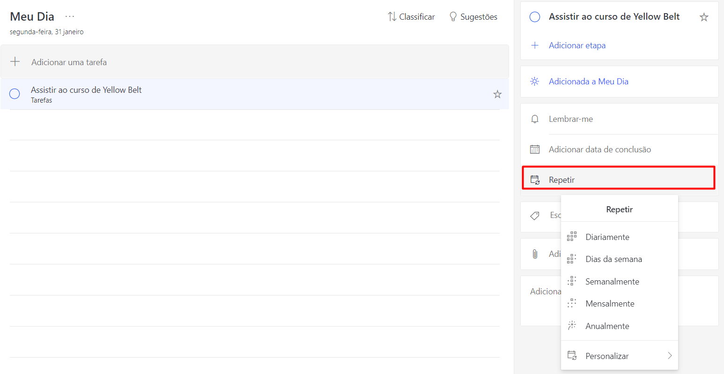Open the Sugestões panel
The height and width of the screenshot is (374, 724).
pyautogui.click(x=473, y=17)
